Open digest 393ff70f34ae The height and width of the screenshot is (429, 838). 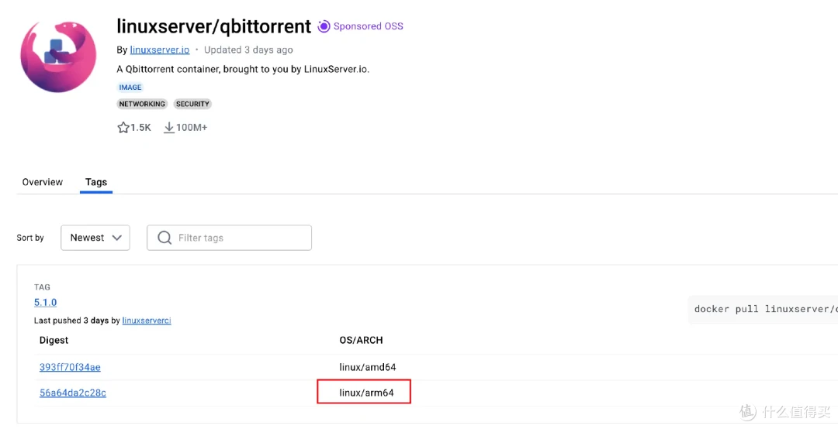(x=70, y=367)
